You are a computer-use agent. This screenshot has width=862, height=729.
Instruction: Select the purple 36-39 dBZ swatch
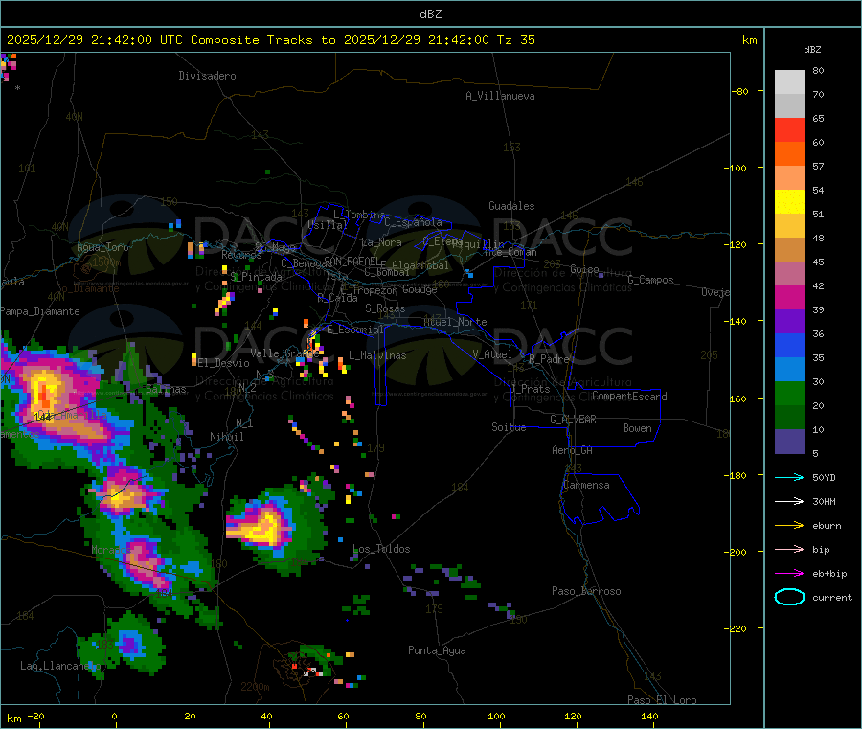pos(789,322)
